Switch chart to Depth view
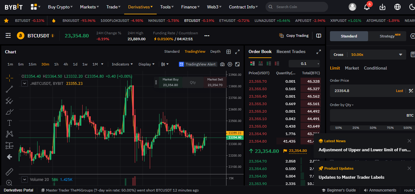This screenshot has width=415, height=194. click(215, 51)
